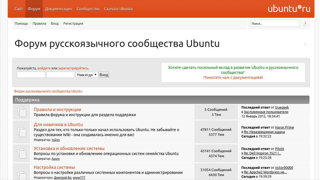
Task: Click the board icon beside Установка и обновление системы
Action: [x=22, y=153]
